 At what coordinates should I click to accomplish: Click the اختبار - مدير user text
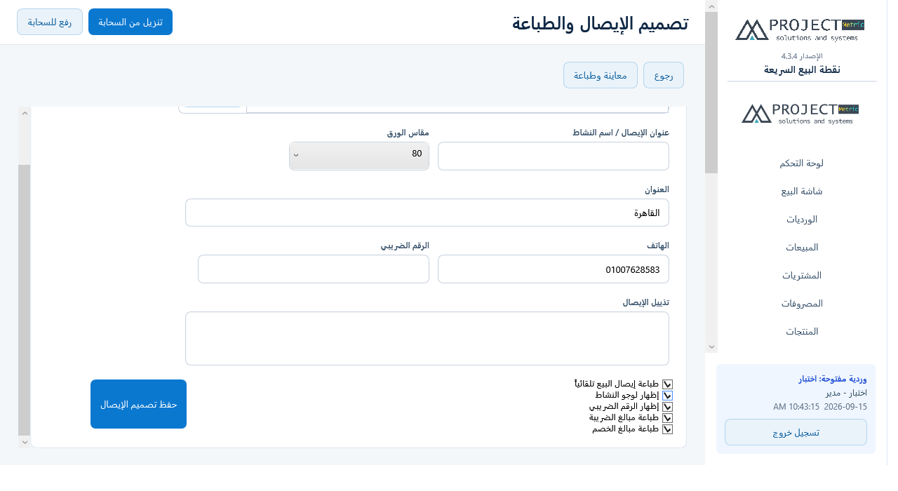[847, 393]
